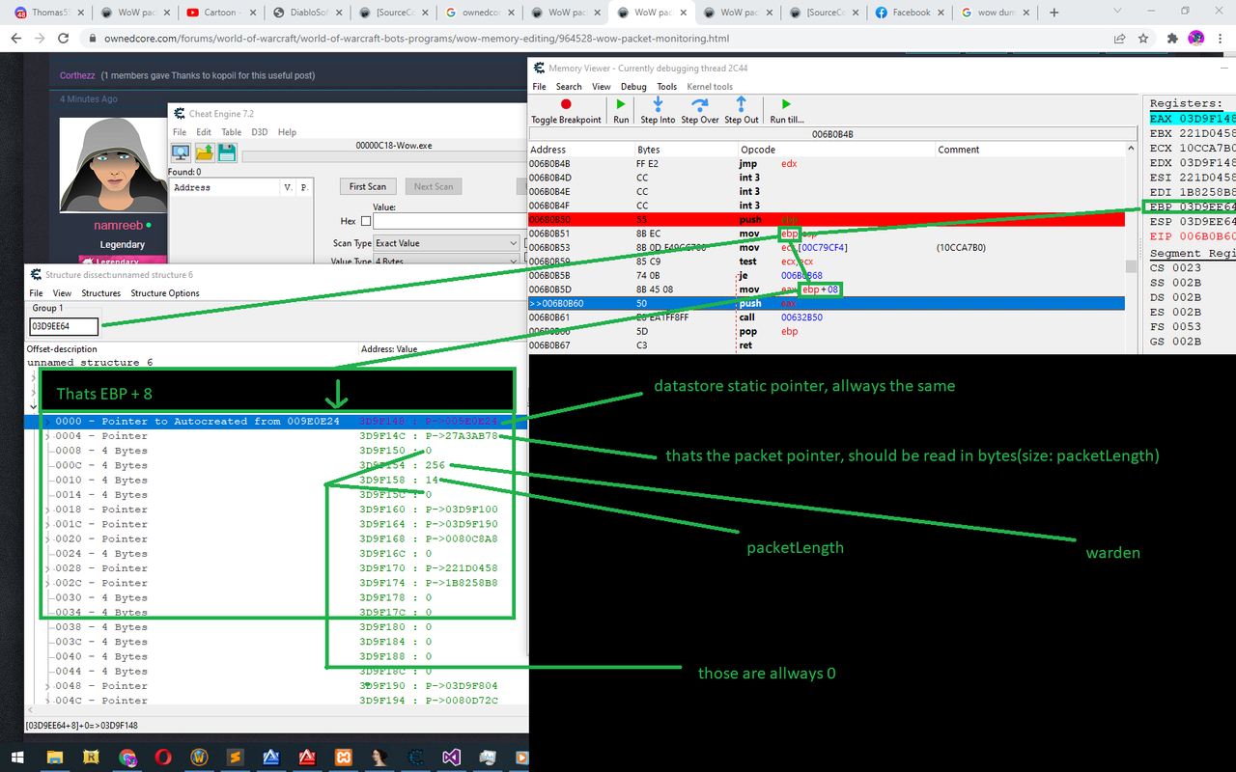Click Toggle Breakpoint in Memory Viewer toolbar
Viewport: 1236px width, 772px height.
coord(566,110)
